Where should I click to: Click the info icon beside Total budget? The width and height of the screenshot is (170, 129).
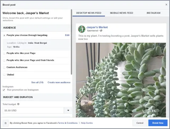tap(18, 104)
